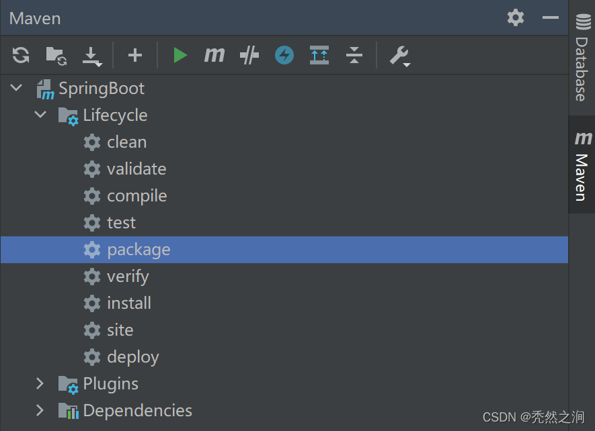Generate sources and update folders icon
The width and height of the screenshot is (595, 431).
56,56
